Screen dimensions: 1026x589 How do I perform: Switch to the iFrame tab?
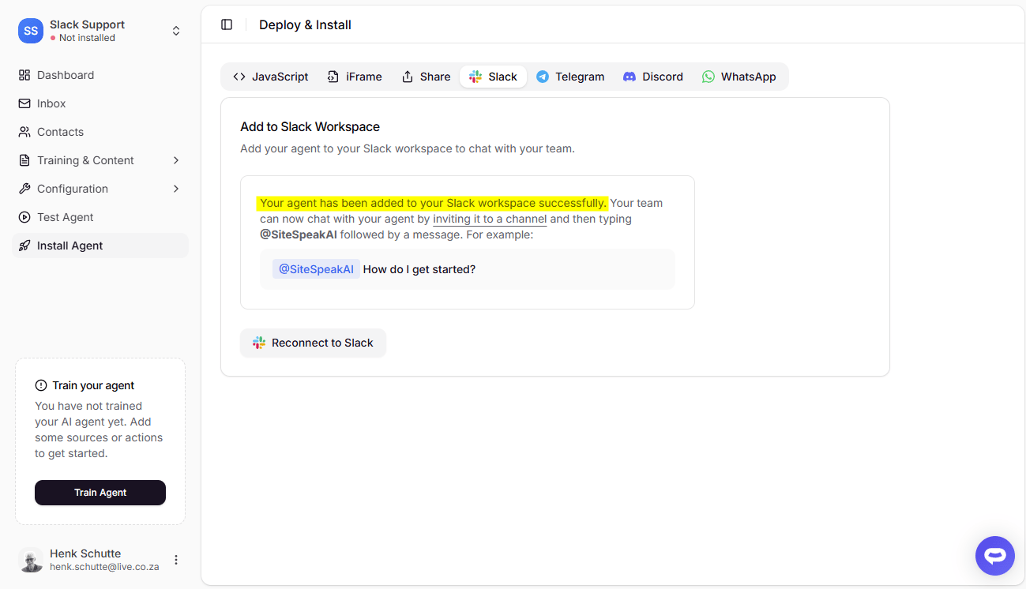point(355,77)
